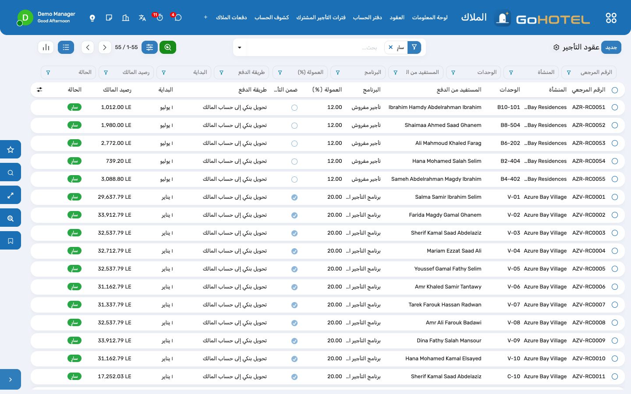Click the expand arrows icon in side panel
Viewport: 631px width, 394px height.
(11, 196)
